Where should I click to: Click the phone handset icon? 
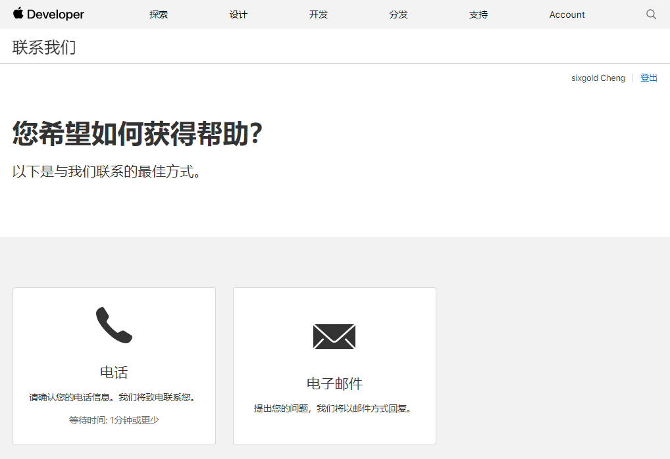tap(114, 325)
